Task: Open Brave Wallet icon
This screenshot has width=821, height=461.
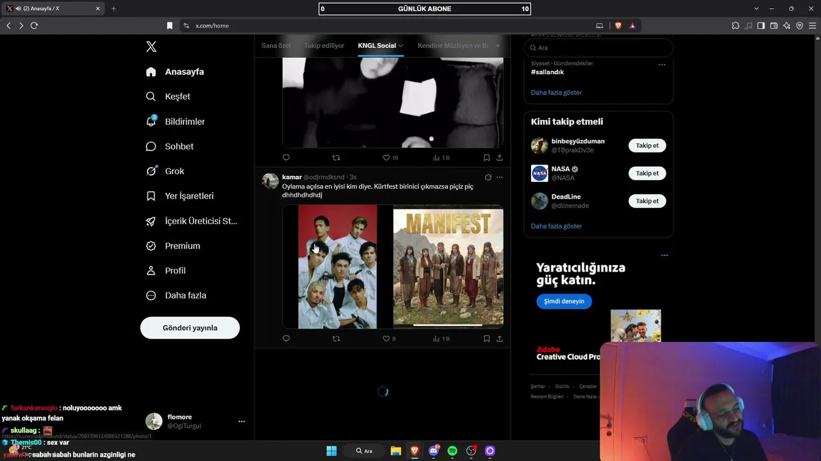Action: click(x=774, y=26)
